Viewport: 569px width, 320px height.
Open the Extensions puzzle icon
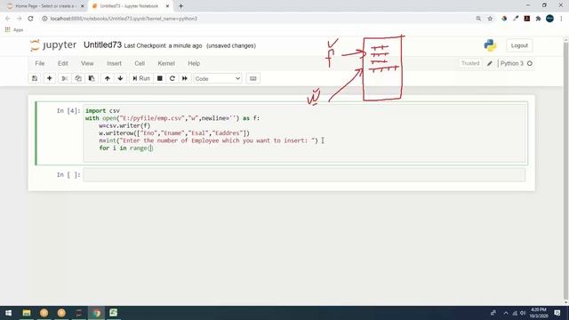(x=538, y=19)
